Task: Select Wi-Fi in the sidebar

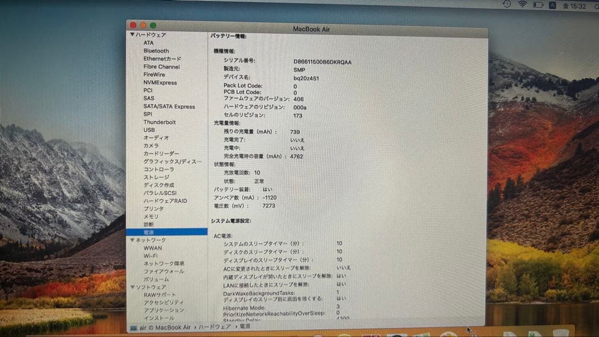Action: coord(150,256)
